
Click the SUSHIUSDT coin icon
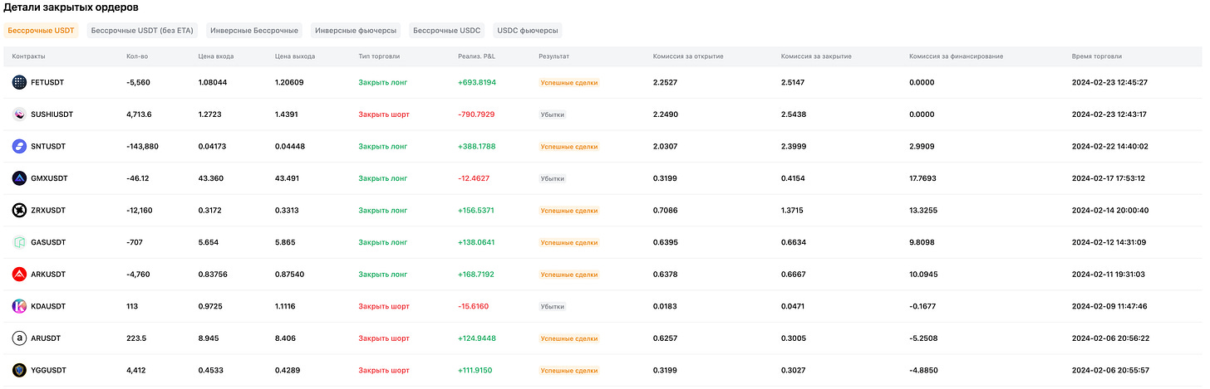pos(19,114)
